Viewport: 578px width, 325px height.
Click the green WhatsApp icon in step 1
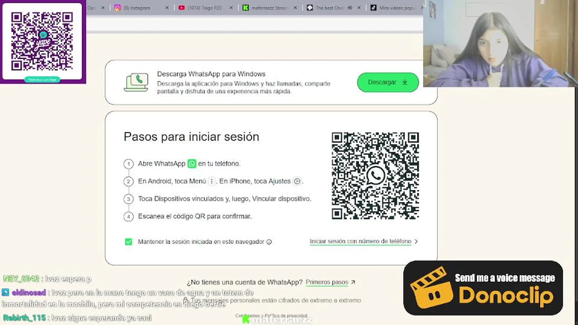pyautogui.click(x=192, y=163)
